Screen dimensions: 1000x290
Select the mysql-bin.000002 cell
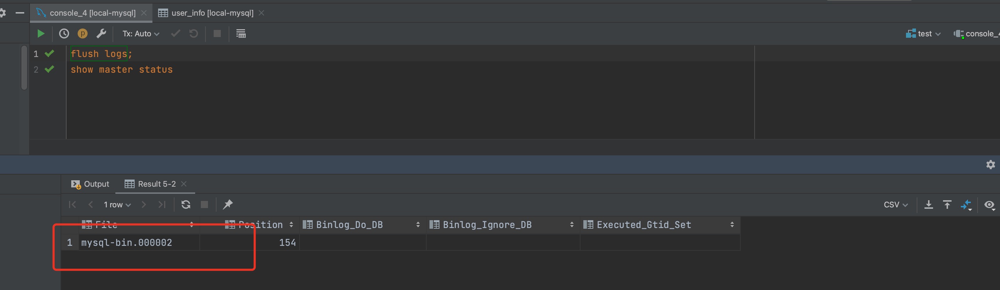[139, 243]
